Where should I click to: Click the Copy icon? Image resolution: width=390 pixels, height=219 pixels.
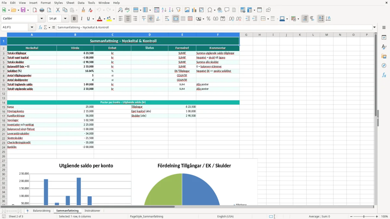[65, 10]
